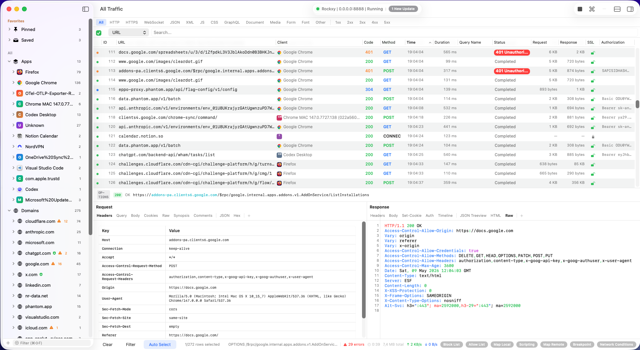Add a Request tab with plus icon
The image size is (640, 350).
[x=249, y=216]
